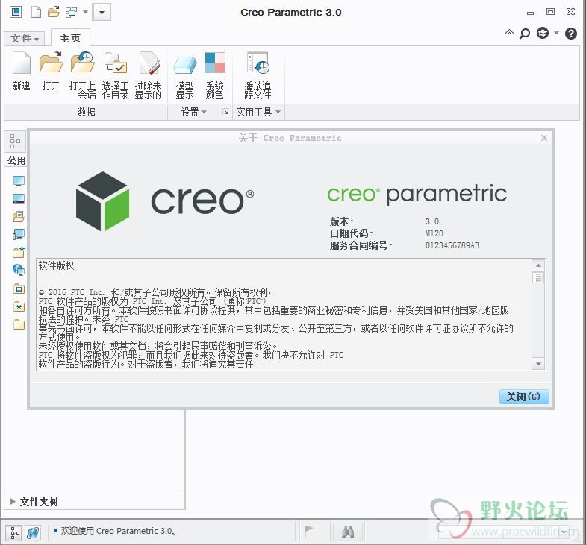Screen dimensions: 586x545
Task: Expand the 实用工具 utilities dropdown
Action: [258, 112]
